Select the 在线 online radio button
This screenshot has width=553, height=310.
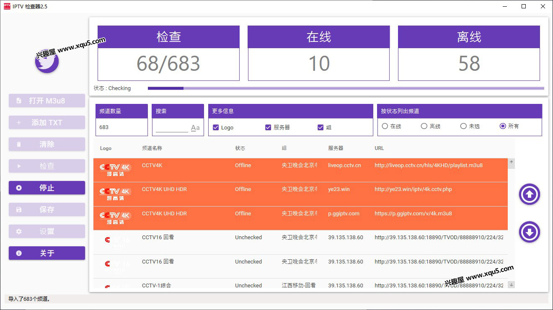coord(385,126)
